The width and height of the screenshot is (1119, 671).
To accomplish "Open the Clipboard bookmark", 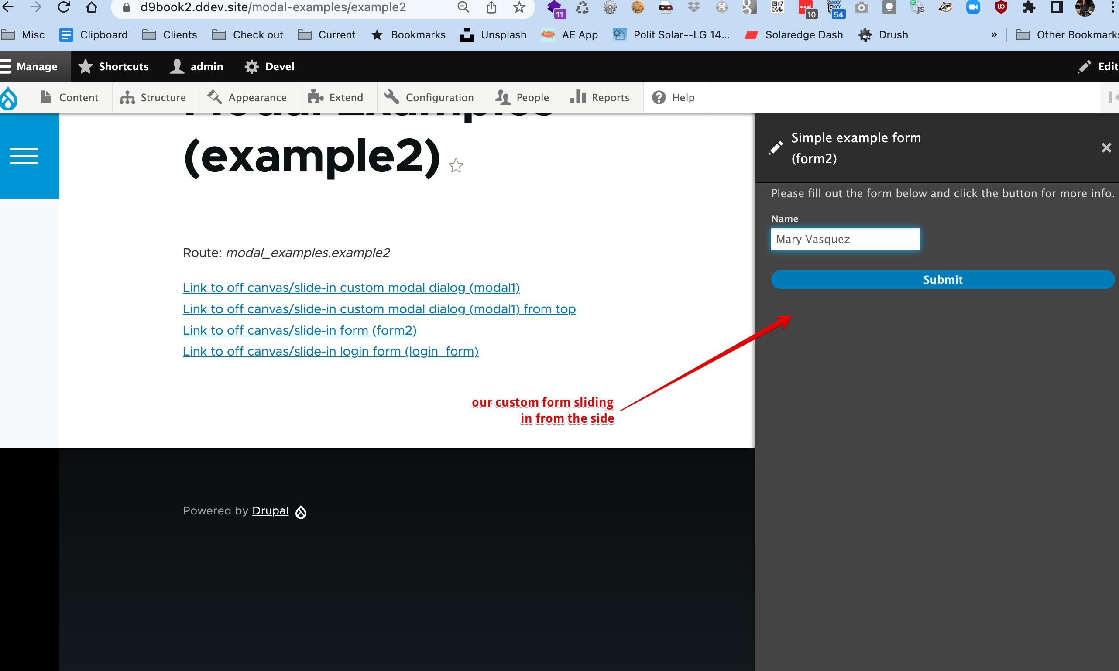I will [94, 35].
